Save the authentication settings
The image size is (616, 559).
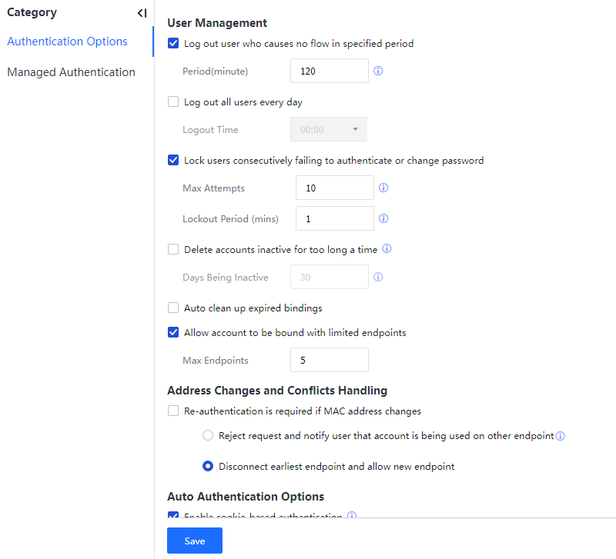[x=195, y=541]
